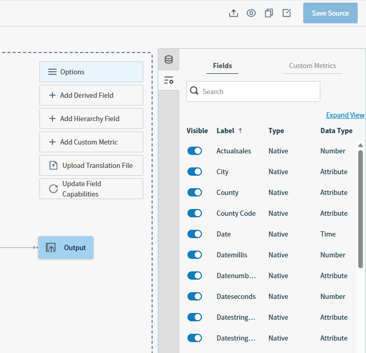Open the Options menu item
366x353 pixels.
91,72
